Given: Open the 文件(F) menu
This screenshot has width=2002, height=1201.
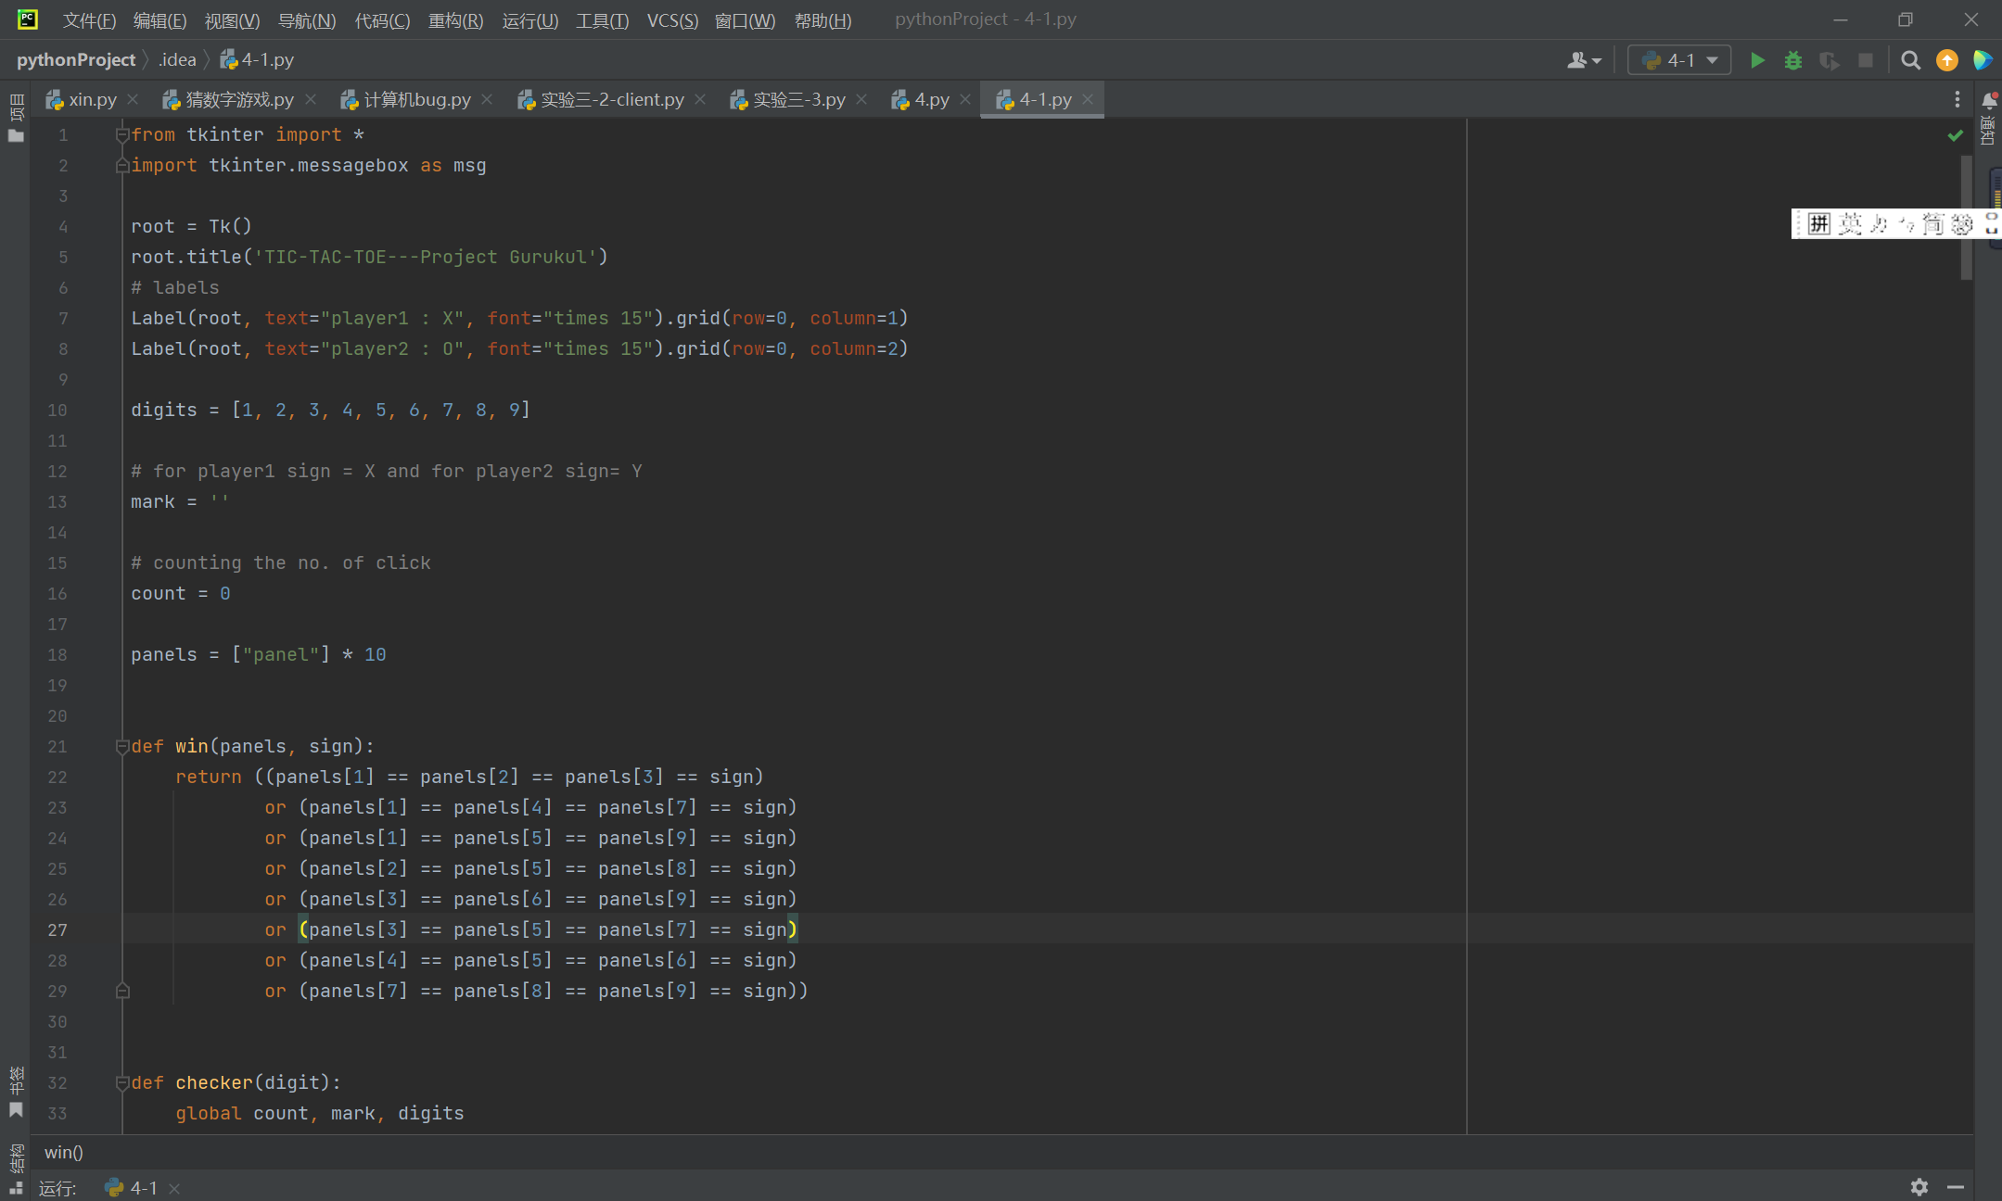Looking at the screenshot, I should click(89, 20).
